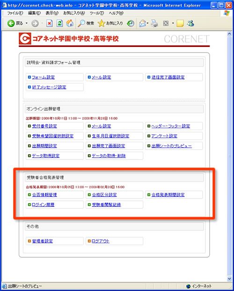The width and height of the screenshot is (234, 291).
Task: Open the 合格発表期間設定 link
Action: pos(168,195)
